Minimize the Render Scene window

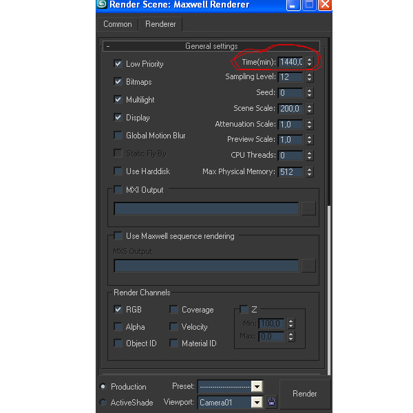[x=293, y=5]
